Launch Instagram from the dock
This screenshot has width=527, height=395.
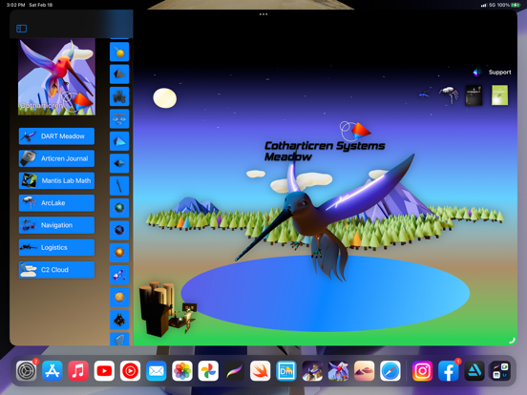[423, 371]
